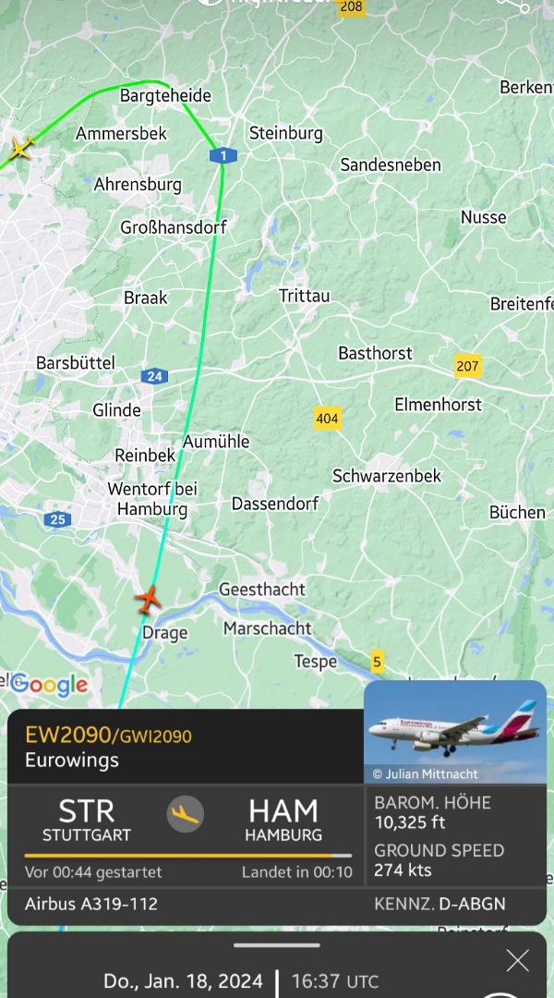Tap the A1 highway shield marker
The height and width of the screenshot is (998, 554).
click(x=223, y=155)
